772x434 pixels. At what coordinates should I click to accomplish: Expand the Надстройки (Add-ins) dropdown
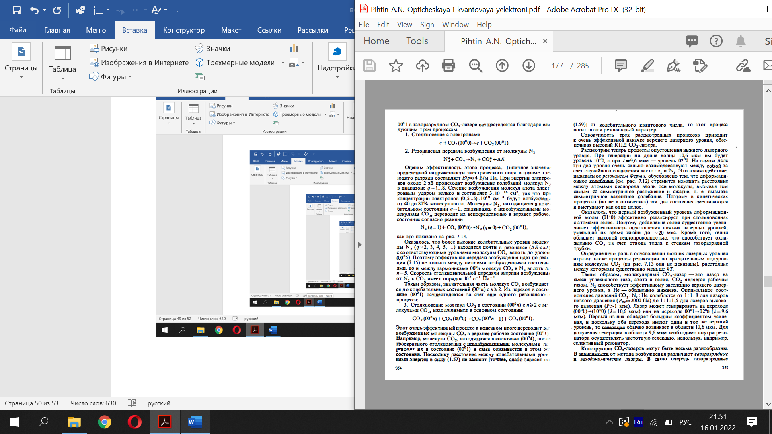337,78
